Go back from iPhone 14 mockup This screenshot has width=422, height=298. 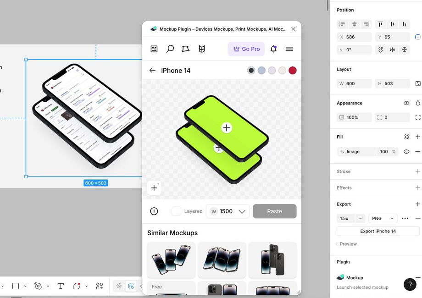click(x=152, y=71)
